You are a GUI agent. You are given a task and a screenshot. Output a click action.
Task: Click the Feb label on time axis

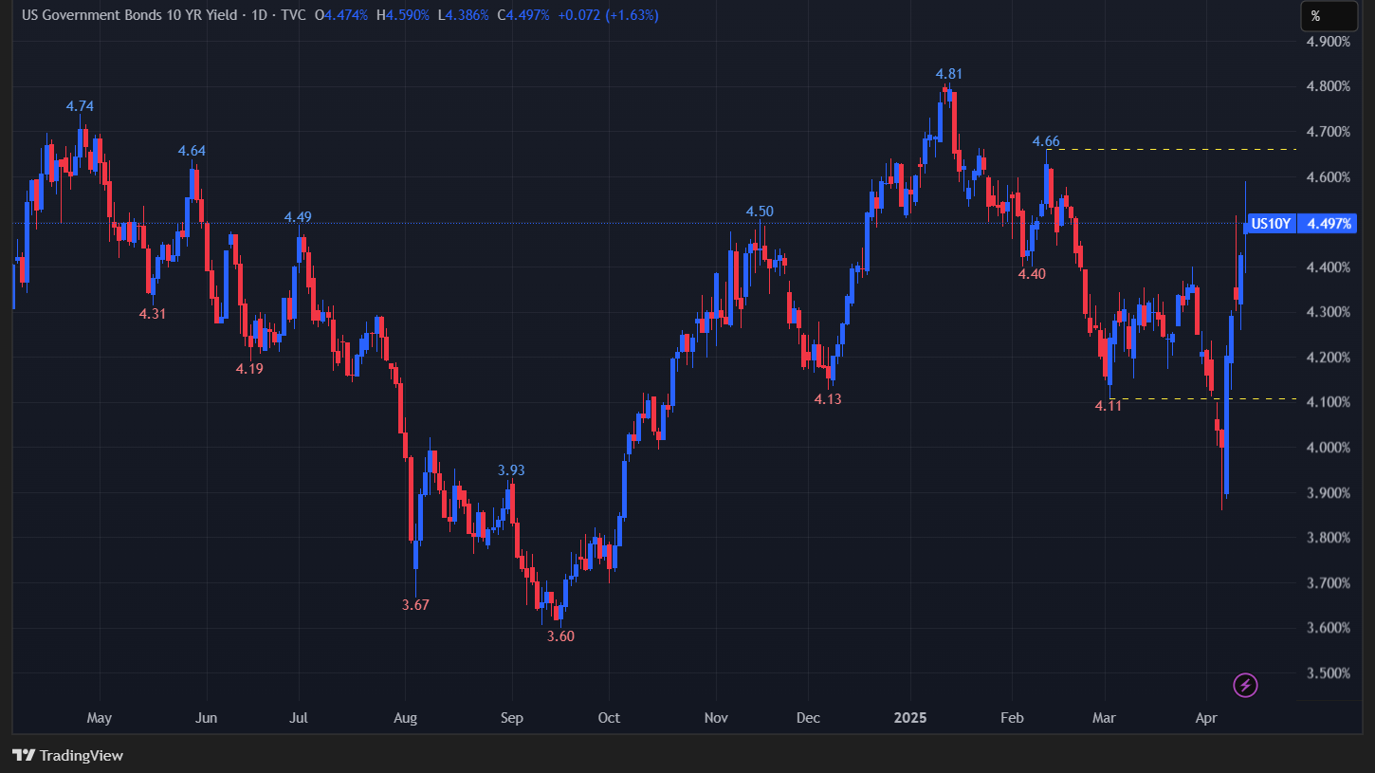coord(1013,718)
